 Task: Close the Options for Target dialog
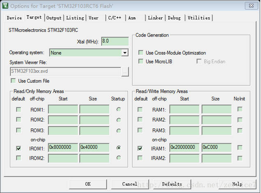(251, 6)
